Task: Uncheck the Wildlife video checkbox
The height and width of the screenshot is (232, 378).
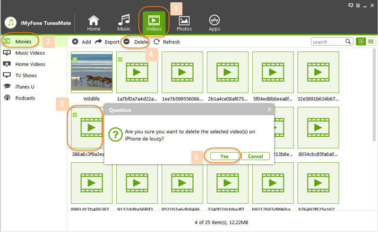Action: coord(75,59)
